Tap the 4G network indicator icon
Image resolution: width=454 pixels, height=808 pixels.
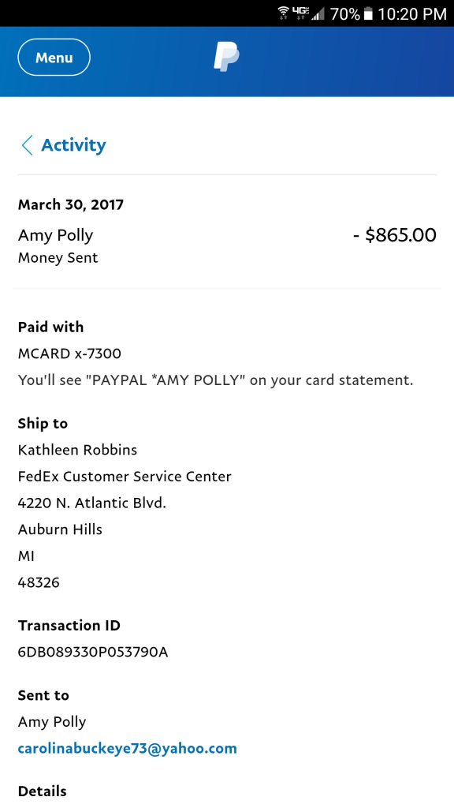300,13
